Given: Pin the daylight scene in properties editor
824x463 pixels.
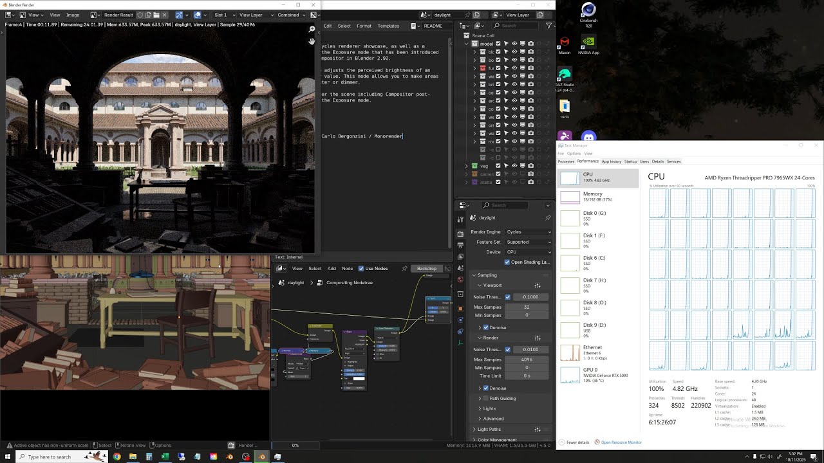Looking at the screenshot, I should (x=548, y=218).
